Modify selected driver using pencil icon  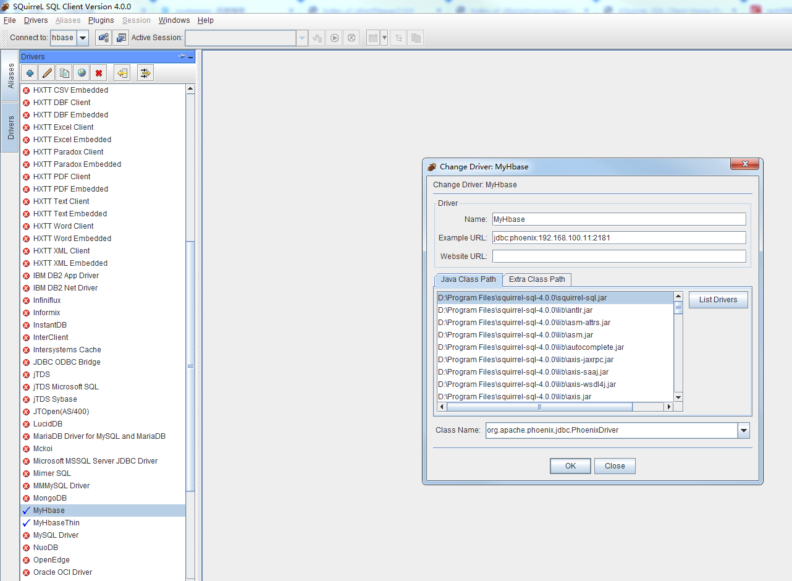pyautogui.click(x=47, y=73)
